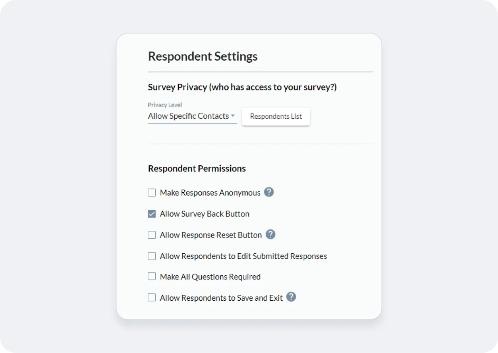This screenshot has width=498, height=353.
Task: Expand the Privacy Level dropdown arrow
Action: [x=233, y=116]
